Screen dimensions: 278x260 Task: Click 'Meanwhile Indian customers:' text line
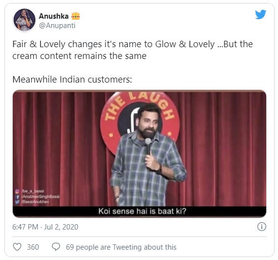click(x=72, y=79)
